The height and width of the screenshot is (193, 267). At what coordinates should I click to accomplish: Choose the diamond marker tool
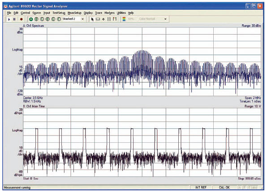(103, 19)
